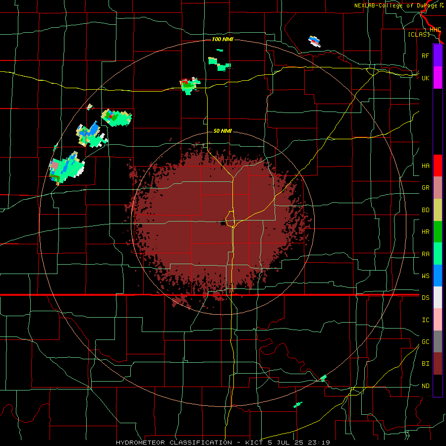Click the 'BI' legend label
The image size is (446, 446).
pyautogui.click(x=425, y=364)
